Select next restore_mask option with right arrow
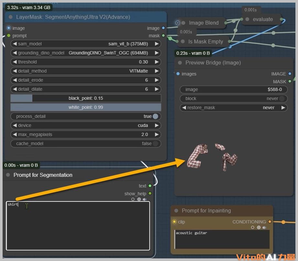Screen dimensions: 298x261 [x=283, y=108]
